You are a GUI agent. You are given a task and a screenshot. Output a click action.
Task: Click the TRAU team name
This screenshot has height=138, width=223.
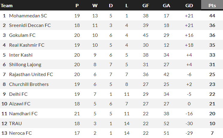(x=16, y=123)
